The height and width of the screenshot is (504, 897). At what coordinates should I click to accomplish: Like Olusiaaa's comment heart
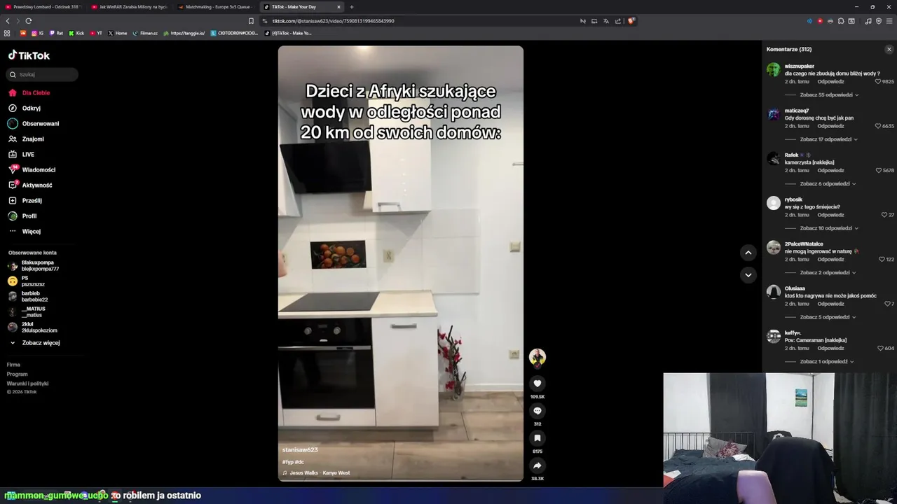886,304
